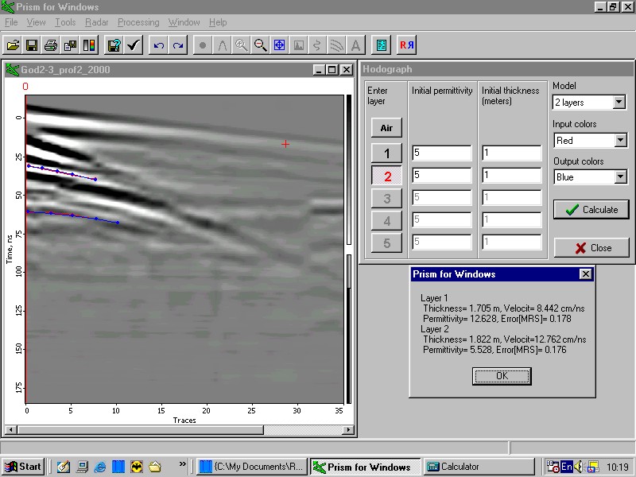636x477 pixels.
Task: Switch to C:\My Documents taskbar window
Action: tap(252, 467)
